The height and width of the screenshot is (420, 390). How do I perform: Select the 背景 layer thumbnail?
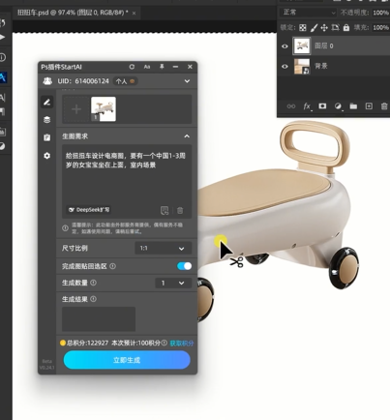click(302, 66)
